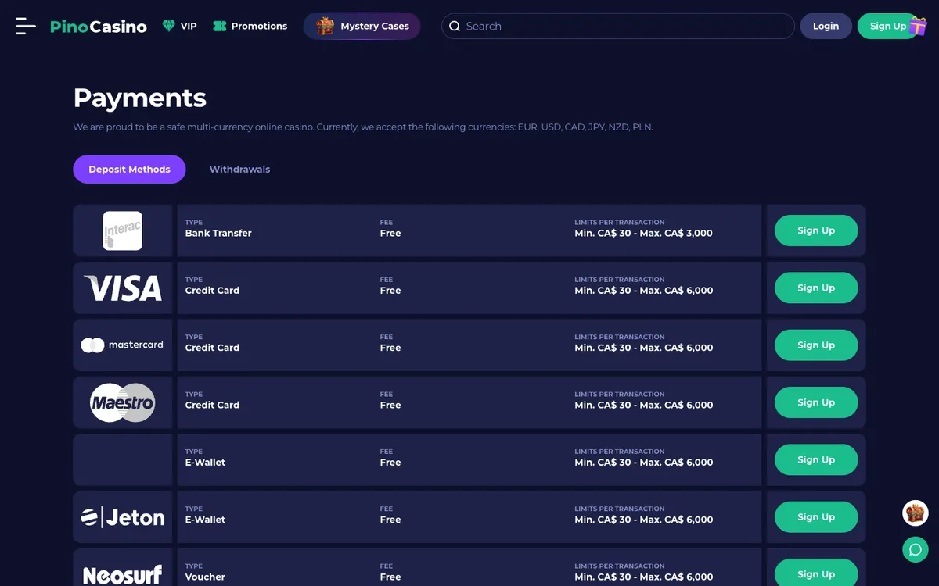Click the Jeton payment logo
The width and height of the screenshot is (939, 586).
[x=123, y=517]
